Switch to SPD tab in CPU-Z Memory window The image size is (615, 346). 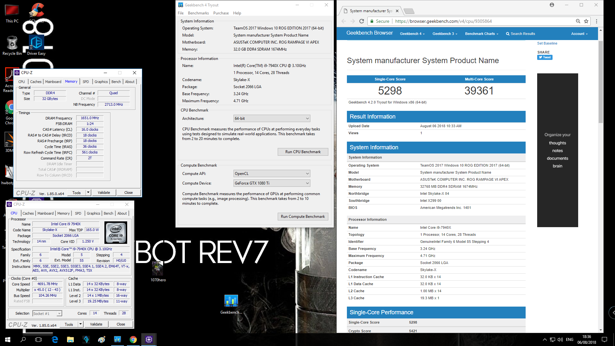point(86,82)
